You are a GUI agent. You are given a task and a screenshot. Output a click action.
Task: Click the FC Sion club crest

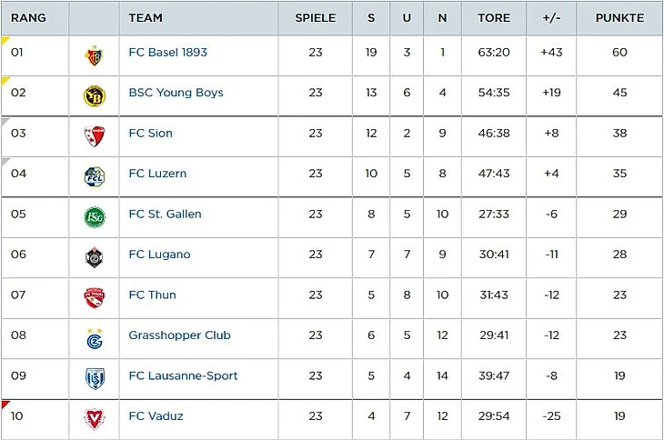click(x=94, y=135)
